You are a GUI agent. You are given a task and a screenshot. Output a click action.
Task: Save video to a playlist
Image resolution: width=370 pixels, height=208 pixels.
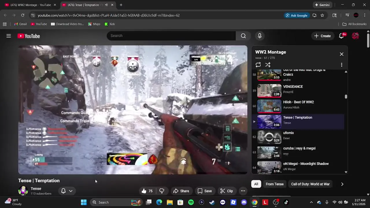tap(205, 191)
